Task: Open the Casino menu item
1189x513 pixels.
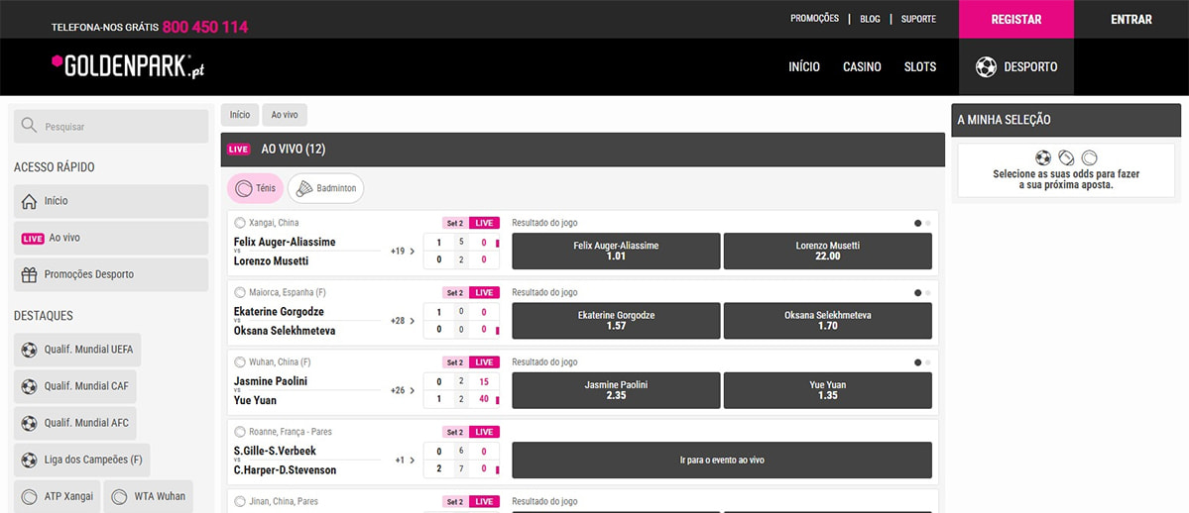Action: [862, 67]
